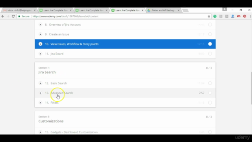The image size is (252, 142).
Task: Click play icon for lecture 10 View Issues
Action: click(x=40, y=44)
